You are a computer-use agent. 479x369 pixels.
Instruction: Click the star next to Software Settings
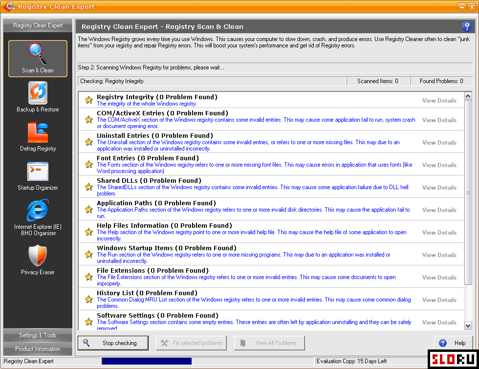(89, 322)
